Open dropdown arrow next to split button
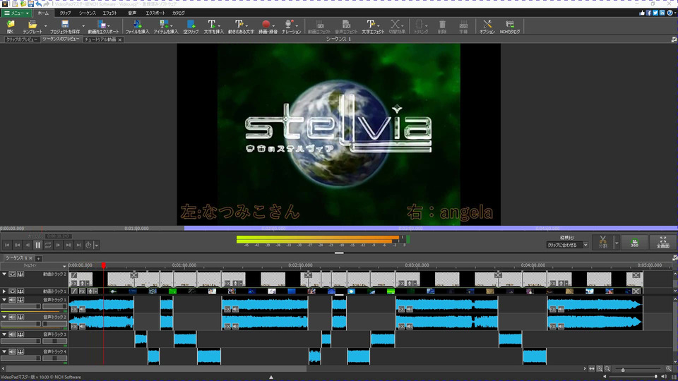The image size is (678, 381). tap(617, 242)
